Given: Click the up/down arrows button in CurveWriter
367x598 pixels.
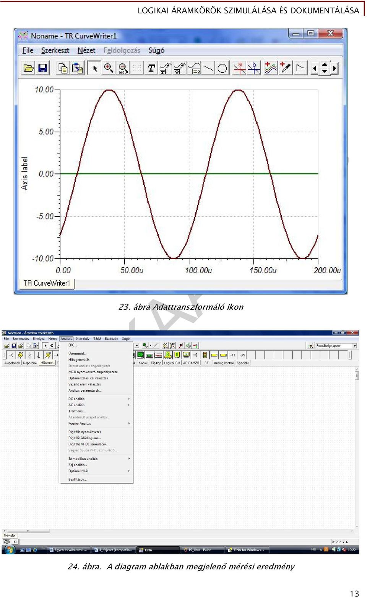Looking at the screenshot, I should (x=325, y=68).
